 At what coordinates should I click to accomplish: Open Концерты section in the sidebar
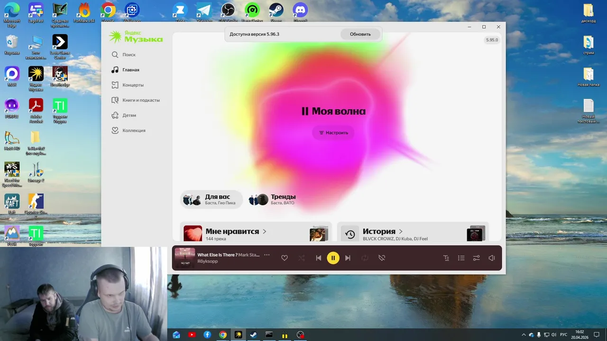(127, 85)
